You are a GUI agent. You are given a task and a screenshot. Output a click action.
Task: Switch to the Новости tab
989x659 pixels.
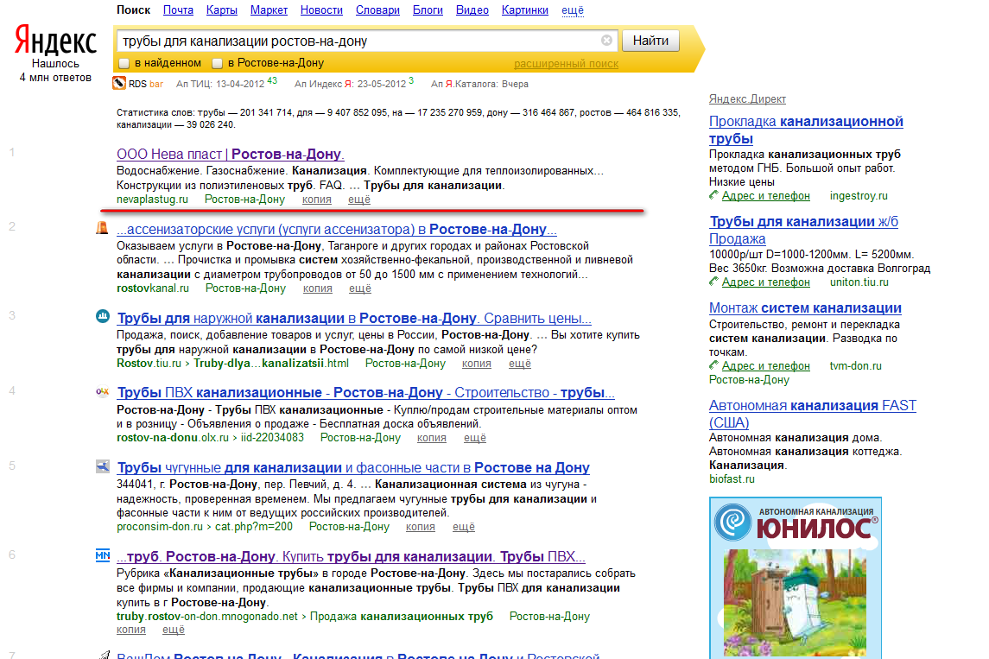[321, 10]
